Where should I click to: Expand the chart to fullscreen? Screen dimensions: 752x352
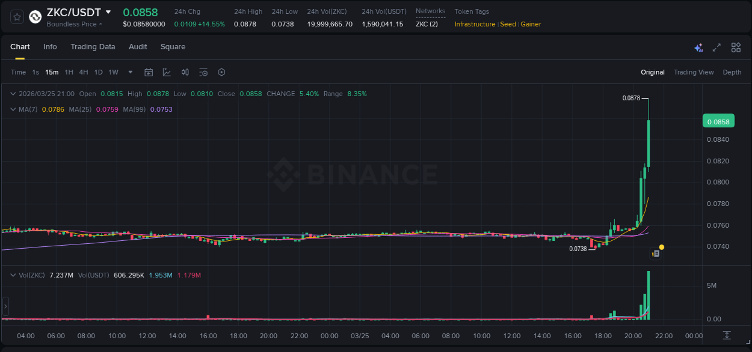[x=717, y=47]
